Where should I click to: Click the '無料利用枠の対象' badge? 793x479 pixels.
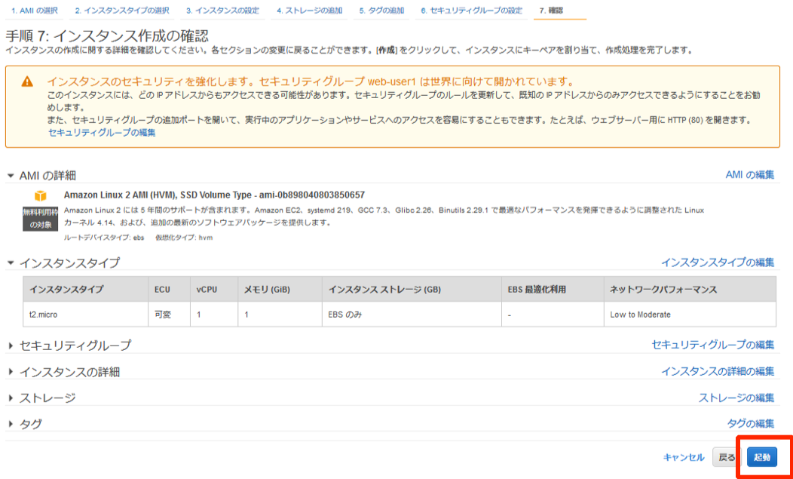[x=41, y=219]
